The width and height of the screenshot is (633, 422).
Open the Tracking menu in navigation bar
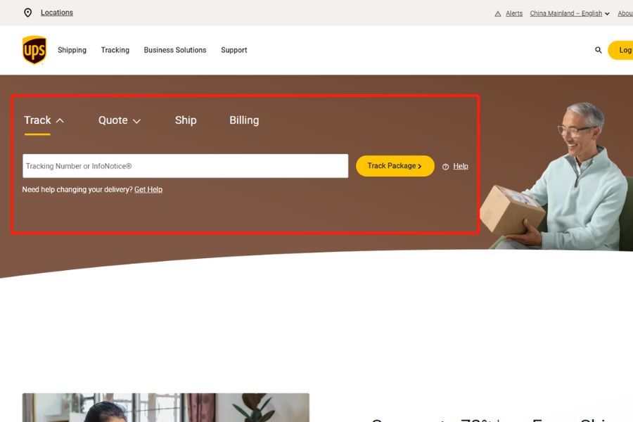[115, 50]
